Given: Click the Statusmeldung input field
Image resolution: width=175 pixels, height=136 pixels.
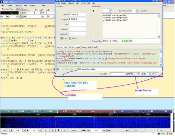Looking at the screenshot, I should click(131, 41).
